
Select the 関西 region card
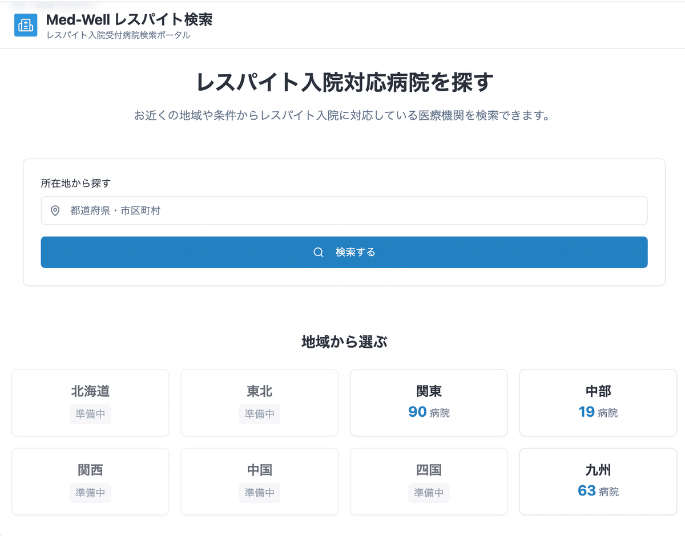[x=90, y=481]
